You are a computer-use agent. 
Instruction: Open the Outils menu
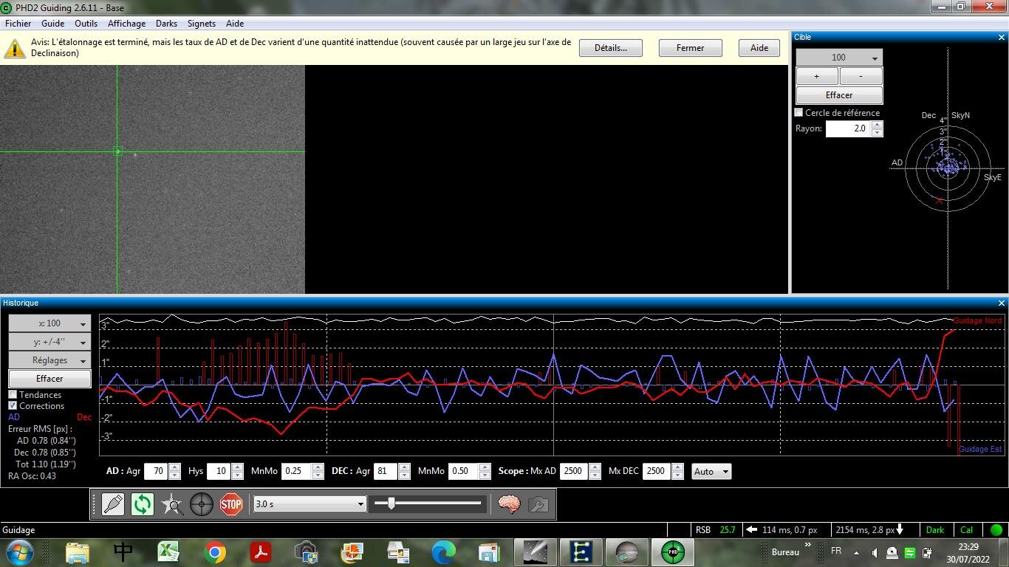point(86,24)
